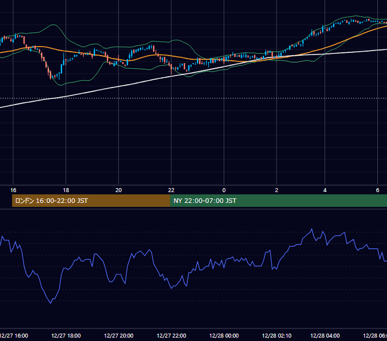Click the '12/27 18:00' indicator time label
This screenshot has width=387, height=341.
pos(66,336)
